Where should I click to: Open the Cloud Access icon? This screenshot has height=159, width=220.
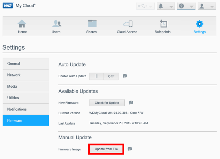point(127,24)
